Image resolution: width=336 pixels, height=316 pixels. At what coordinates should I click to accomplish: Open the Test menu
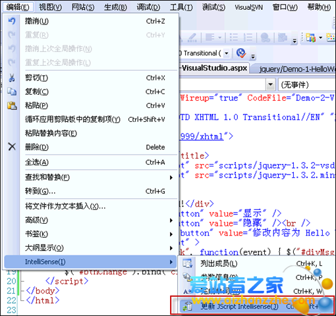click(x=213, y=7)
